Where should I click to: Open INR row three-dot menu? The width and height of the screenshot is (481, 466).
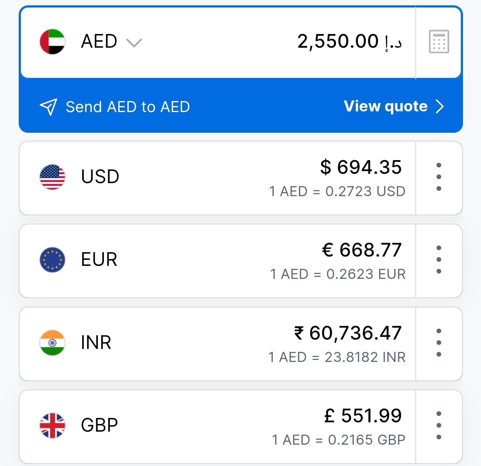pyautogui.click(x=439, y=343)
